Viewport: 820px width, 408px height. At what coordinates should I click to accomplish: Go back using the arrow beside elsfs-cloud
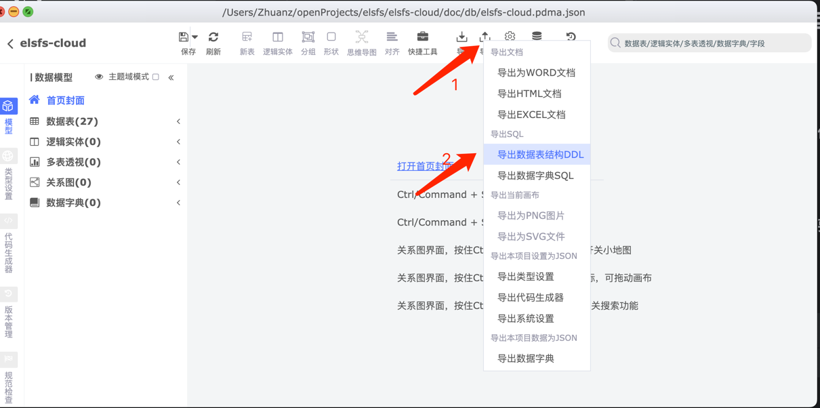pyautogui.click(x=10, y=43)
